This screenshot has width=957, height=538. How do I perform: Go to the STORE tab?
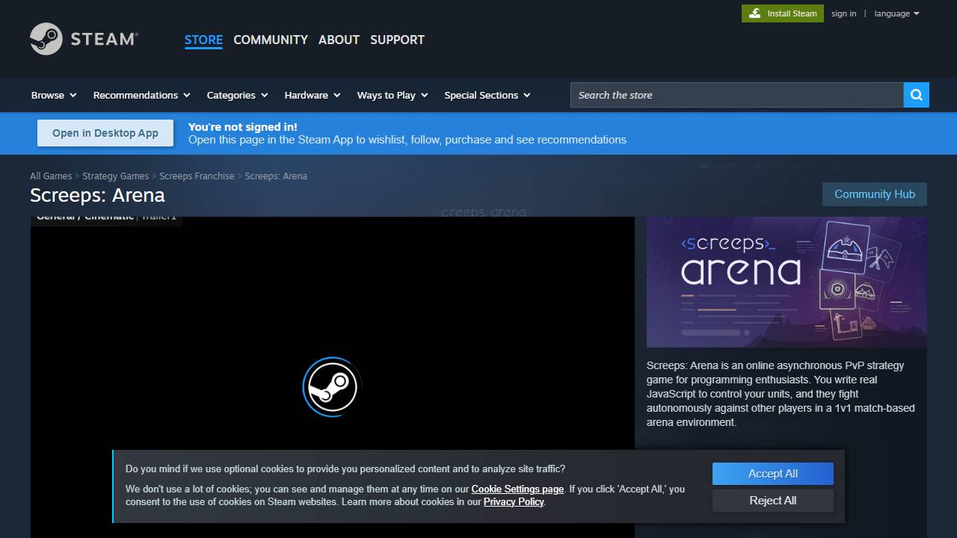(x=203, y=40)
